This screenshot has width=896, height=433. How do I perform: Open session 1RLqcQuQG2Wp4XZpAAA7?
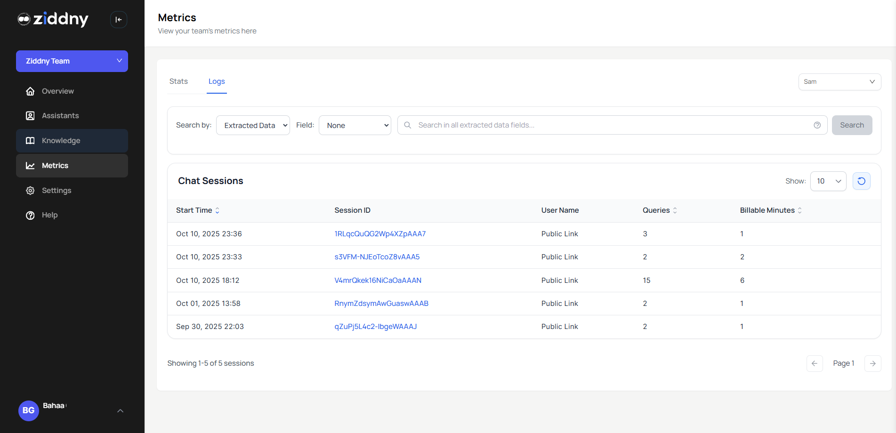[x=380, y=233]
